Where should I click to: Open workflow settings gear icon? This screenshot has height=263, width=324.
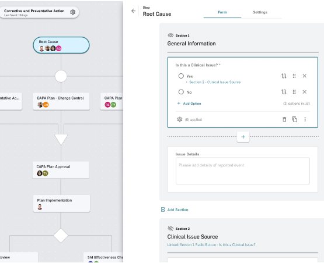pos(73,12)
